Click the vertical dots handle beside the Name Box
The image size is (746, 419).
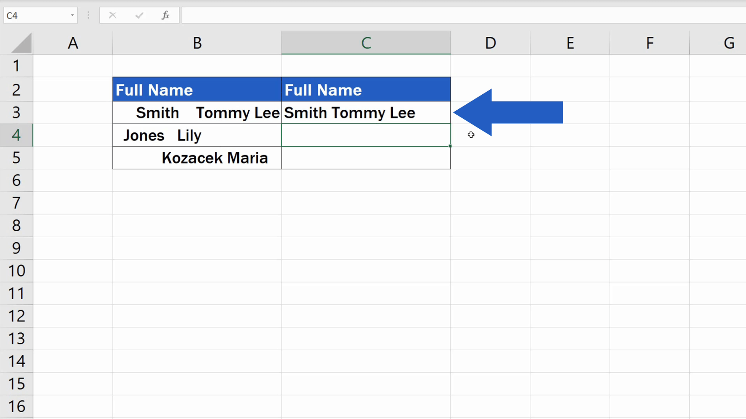[x=88, y=15]
